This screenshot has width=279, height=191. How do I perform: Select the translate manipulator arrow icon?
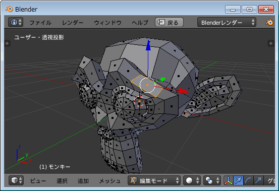[x=238, y=180]
